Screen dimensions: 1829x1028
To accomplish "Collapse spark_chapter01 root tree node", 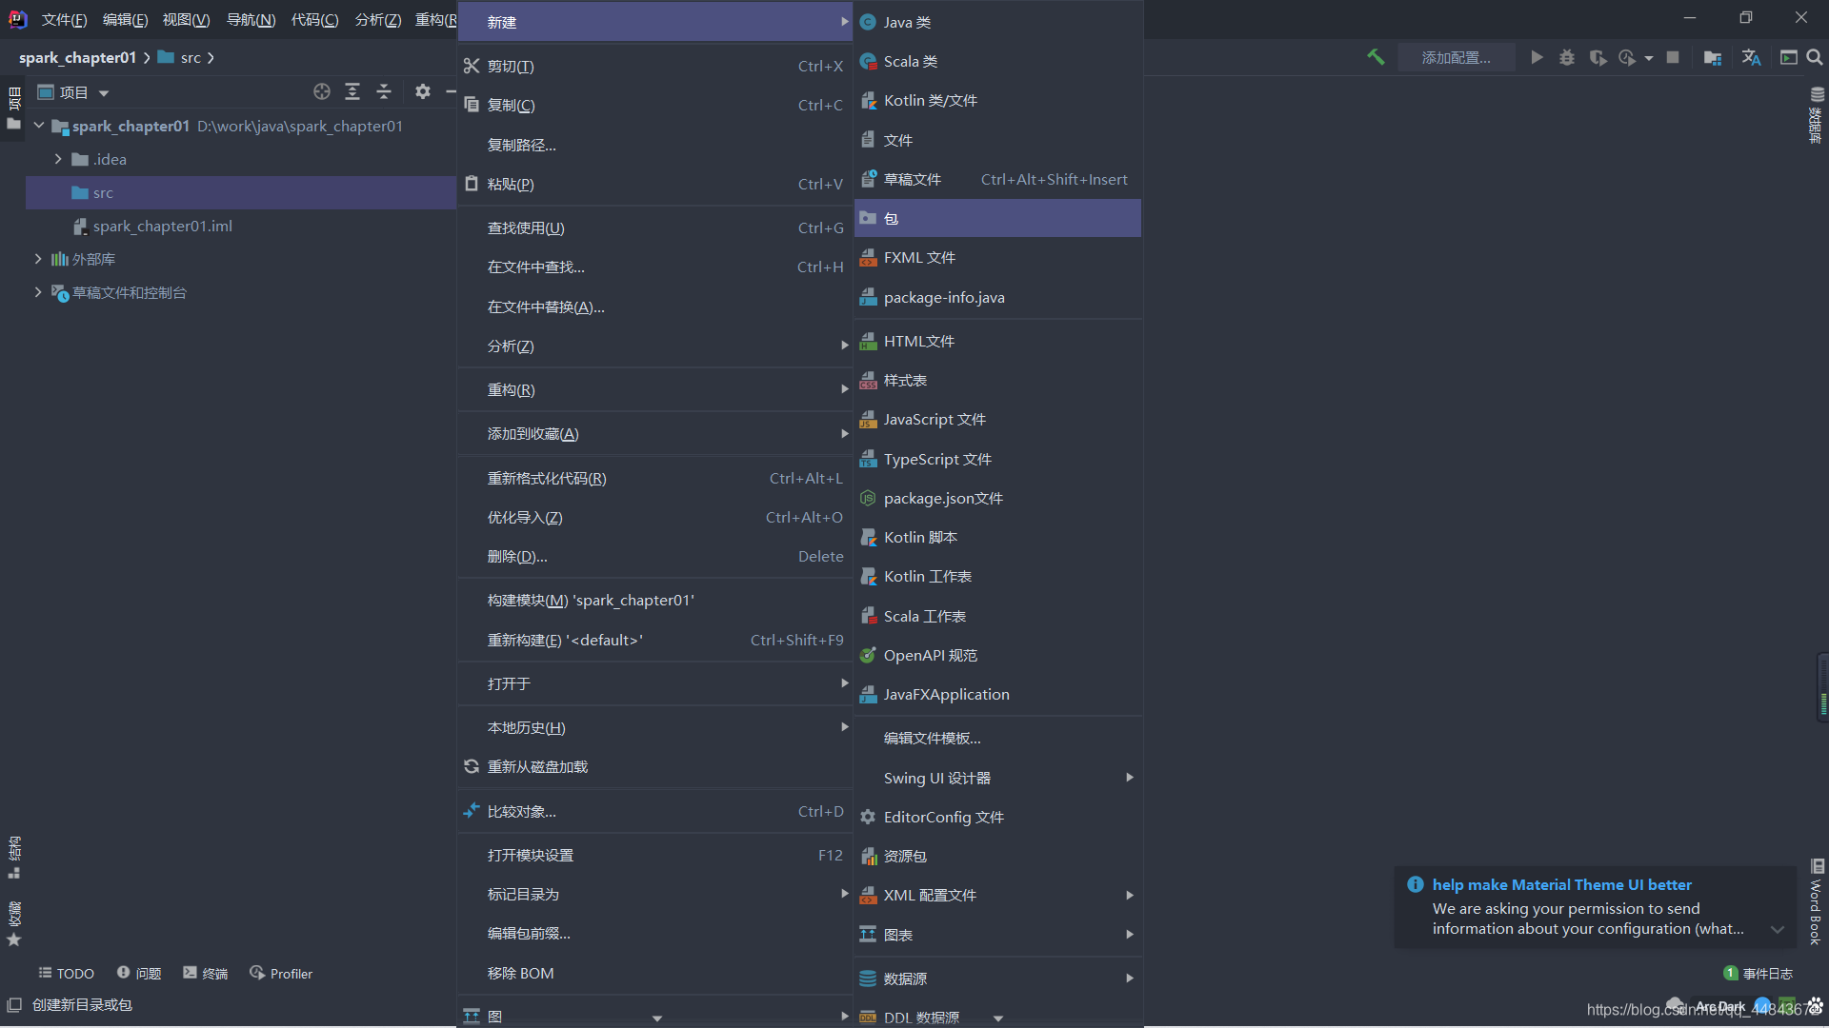I will click(x=39, y=126).
